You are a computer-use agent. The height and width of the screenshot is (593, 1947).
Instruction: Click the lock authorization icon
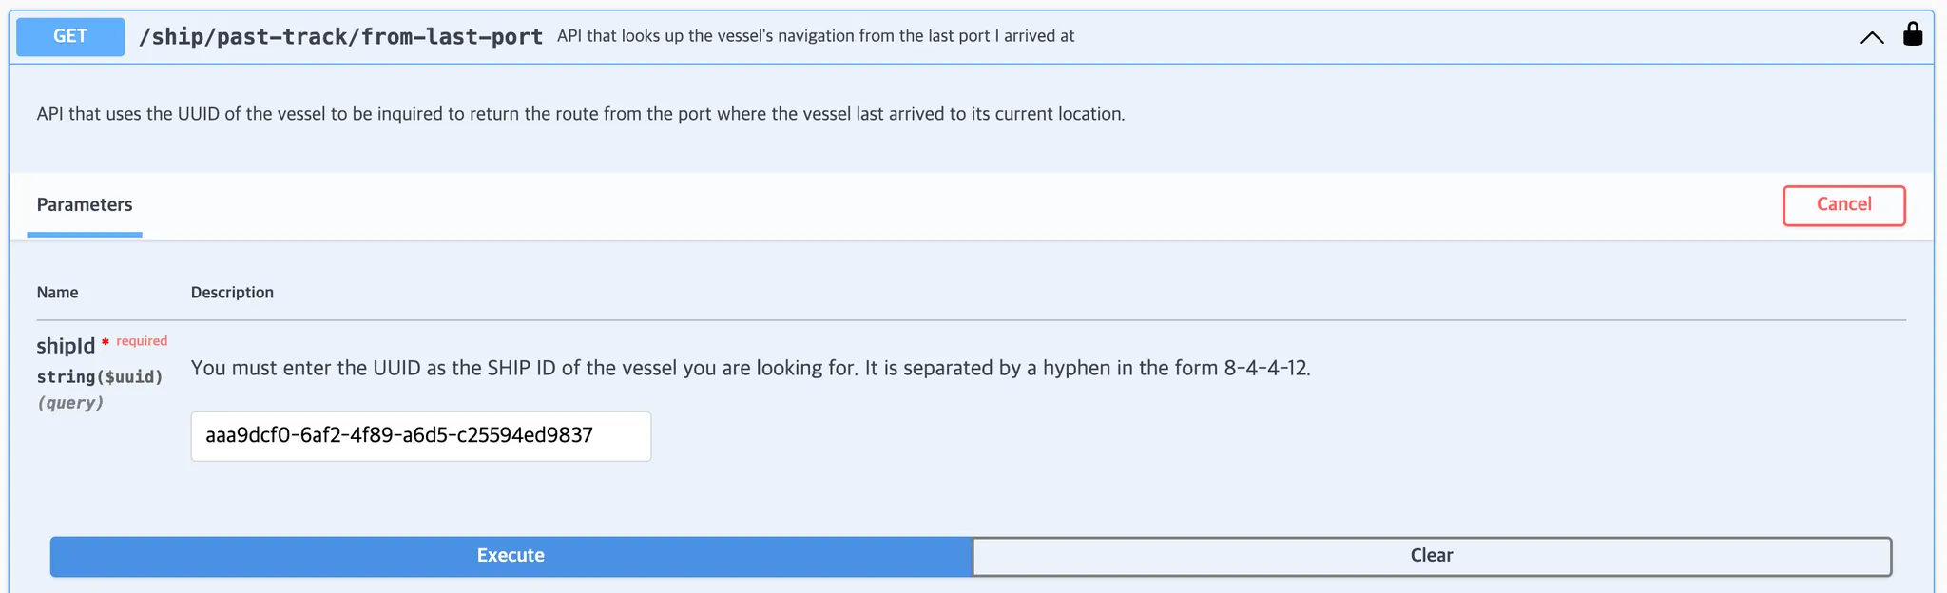click(1913, 34)
